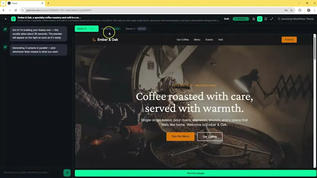Click 'Got it! I'm building your theme' message

[38, 34]
